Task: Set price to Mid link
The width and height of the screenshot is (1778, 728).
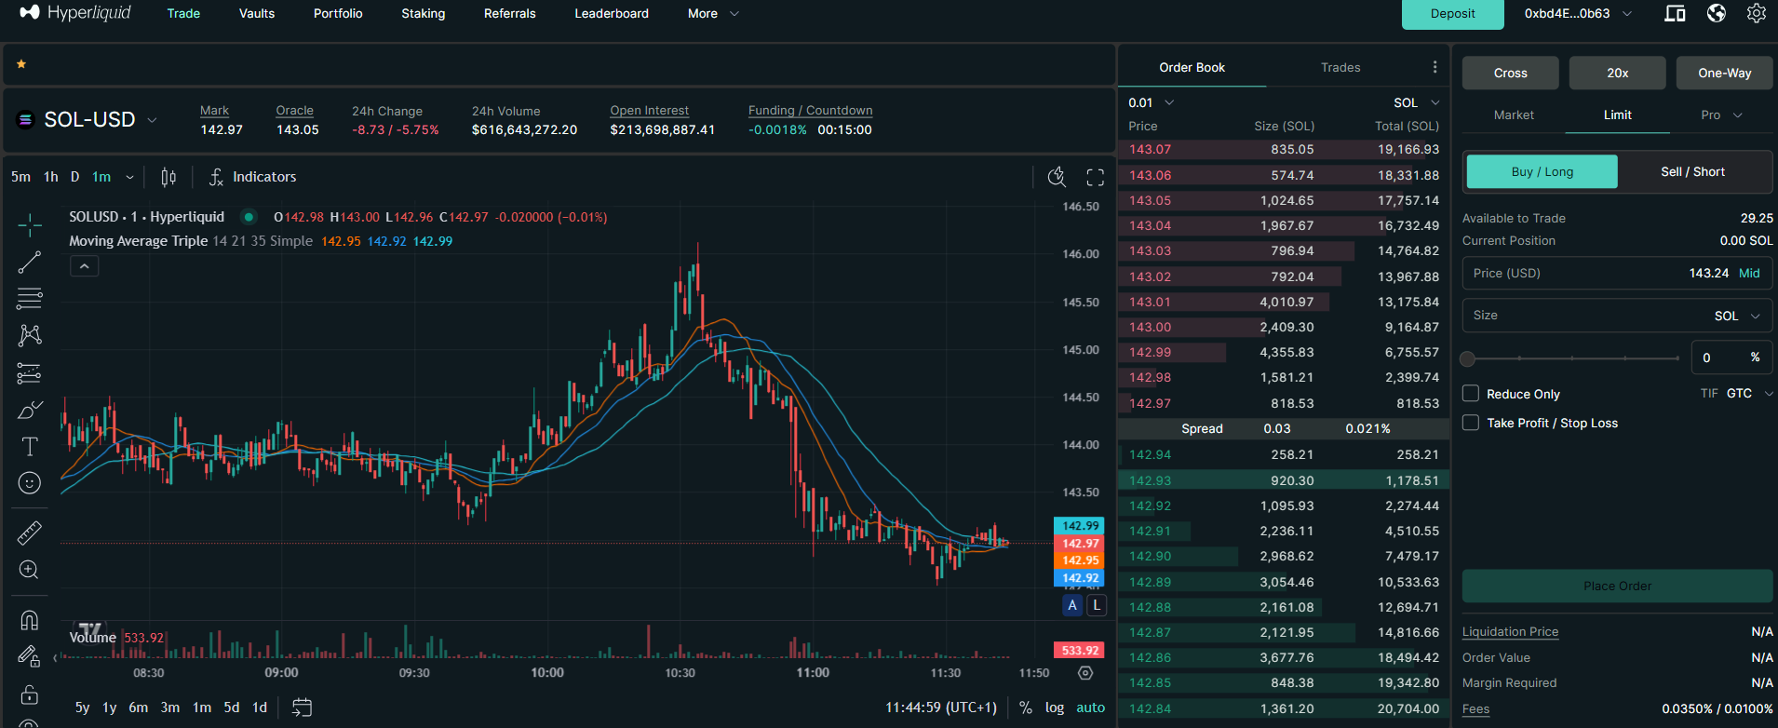Action: pyautogui.click(x=1749, y=273)
